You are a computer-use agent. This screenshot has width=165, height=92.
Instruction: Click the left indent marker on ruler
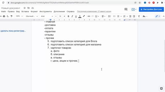click(x=51, y=20)
